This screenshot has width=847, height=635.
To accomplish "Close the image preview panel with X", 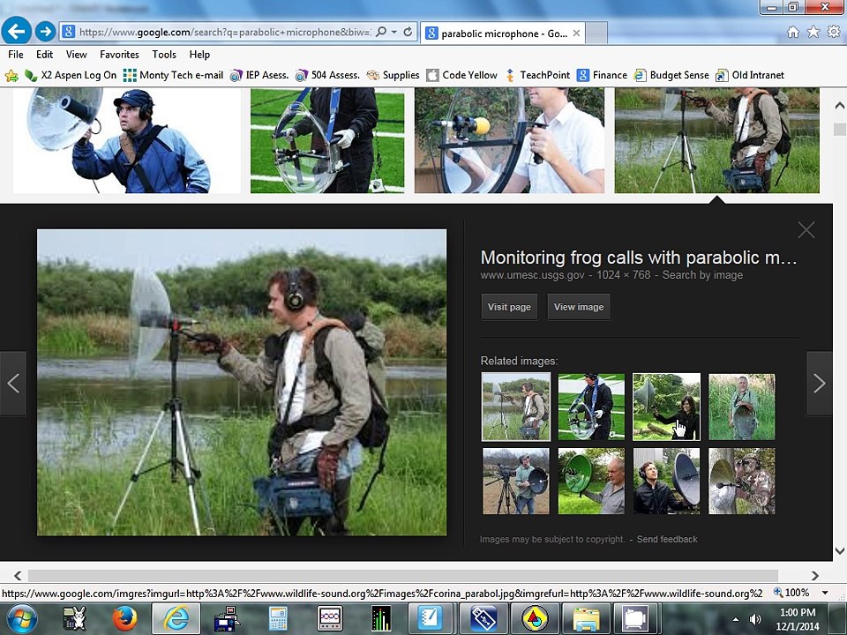I will [806, 230].
